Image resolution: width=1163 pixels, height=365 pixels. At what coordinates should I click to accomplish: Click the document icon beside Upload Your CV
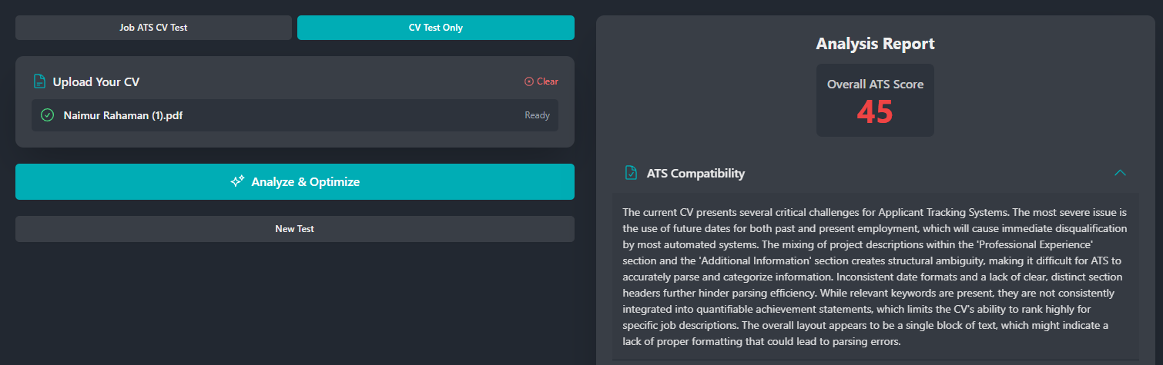pyautogui.click(x=39, y=81)
